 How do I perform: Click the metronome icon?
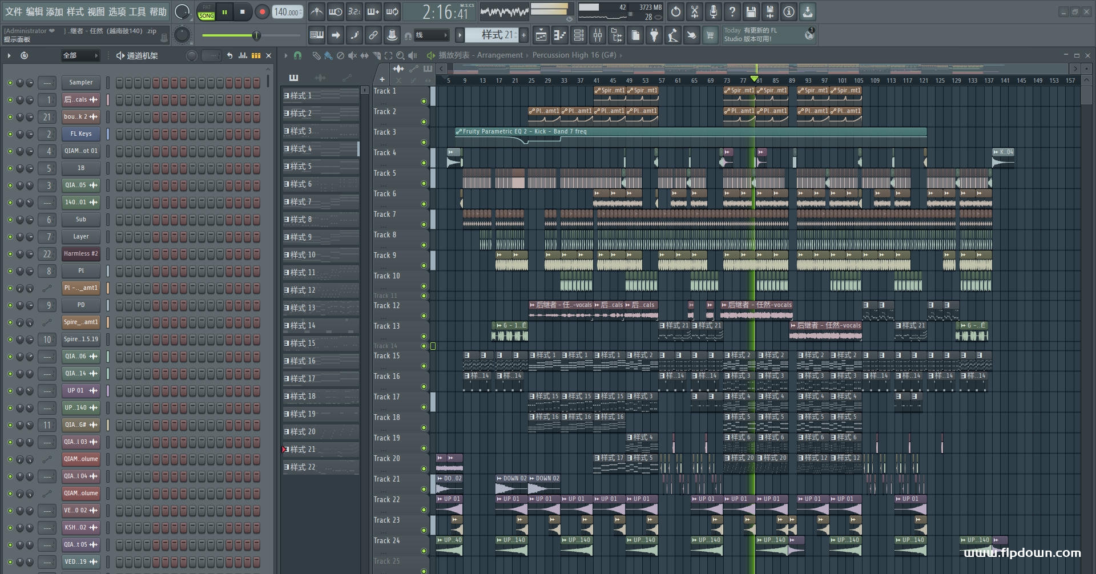(x=316, y=11)
